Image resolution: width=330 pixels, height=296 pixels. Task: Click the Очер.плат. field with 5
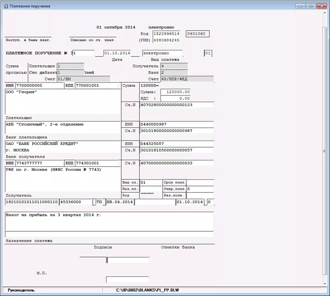point(200,189)
